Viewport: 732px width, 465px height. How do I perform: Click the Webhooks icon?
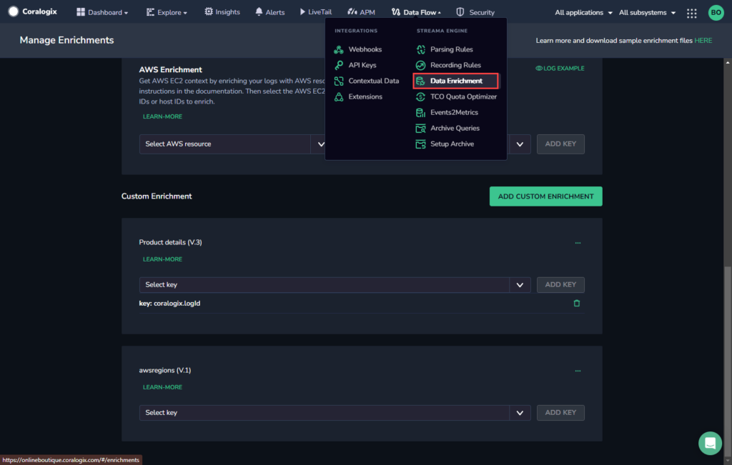click(x=339, y=49)
